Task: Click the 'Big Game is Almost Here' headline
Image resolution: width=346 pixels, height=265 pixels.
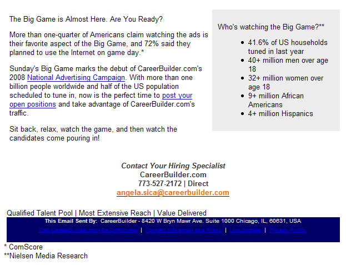Action: (x=86, y=19)
